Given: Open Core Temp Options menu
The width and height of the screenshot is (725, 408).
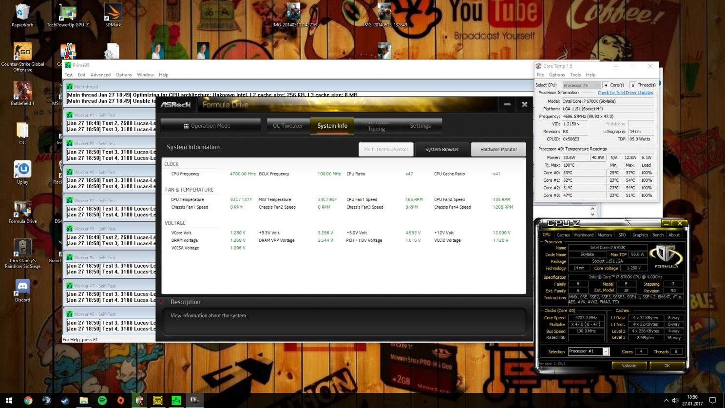Looking at the screenshot, I should click(557, 75).
